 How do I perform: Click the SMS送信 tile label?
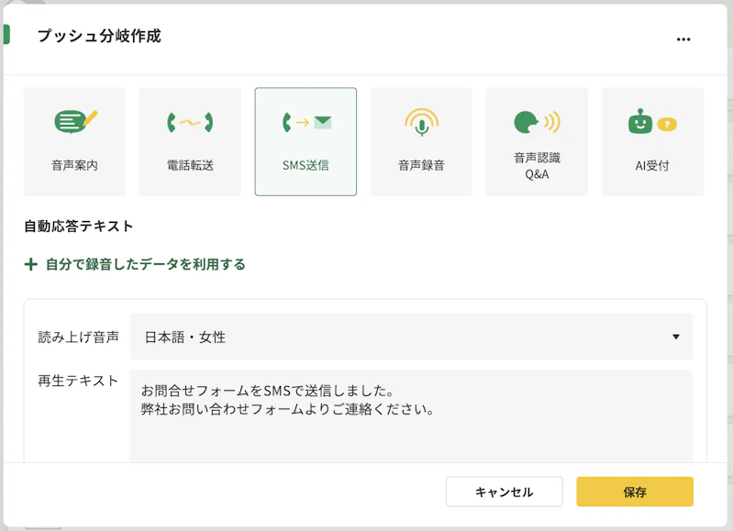coord(305,165)
